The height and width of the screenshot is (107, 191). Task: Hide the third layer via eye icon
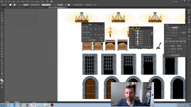[x=131, y=35]
